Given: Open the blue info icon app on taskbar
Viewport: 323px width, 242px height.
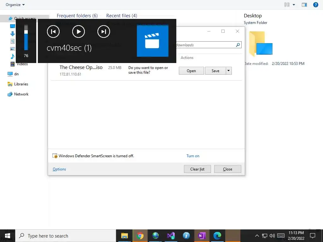Looking at the screenshot, I should (186, 236).
